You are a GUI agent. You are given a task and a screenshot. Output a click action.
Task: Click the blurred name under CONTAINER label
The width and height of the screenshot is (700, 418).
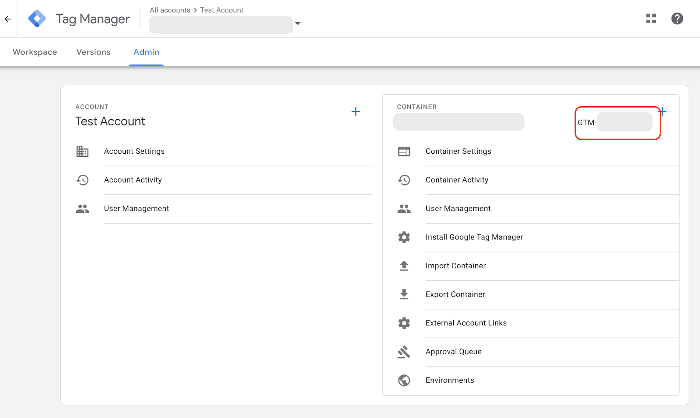pyautogui.click(x=458, y=122)
